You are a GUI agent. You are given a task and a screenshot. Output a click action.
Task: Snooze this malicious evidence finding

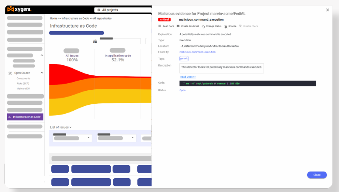tap(226, 27)
